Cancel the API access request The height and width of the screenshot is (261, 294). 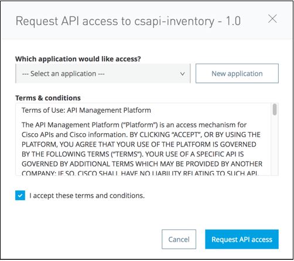(179, 239)
